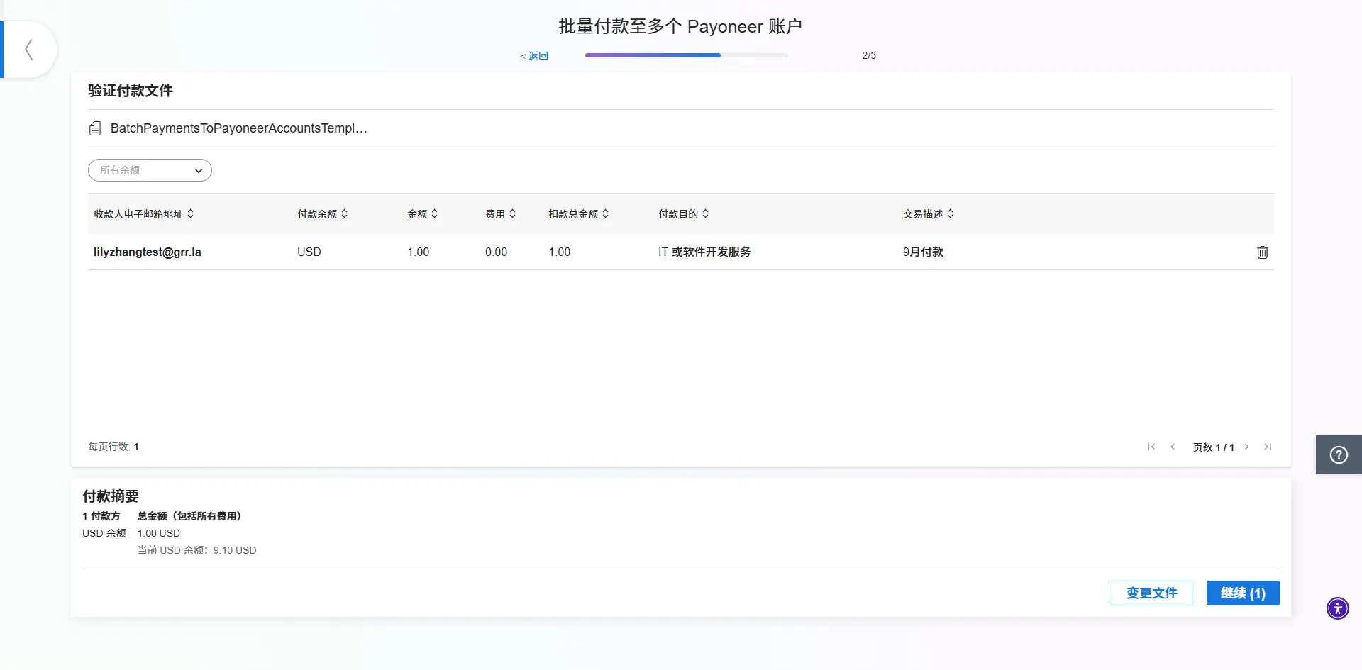Click the left chevron side panel icon
Screen dimensions: 1362x670
coord(29,50)
